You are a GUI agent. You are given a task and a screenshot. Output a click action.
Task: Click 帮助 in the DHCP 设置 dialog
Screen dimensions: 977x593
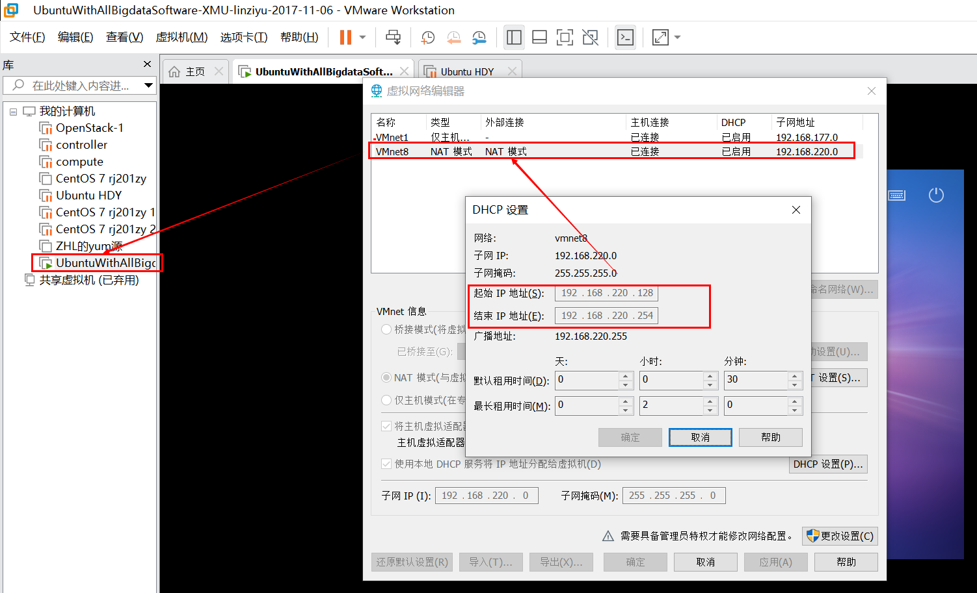click(x=771, y=437)
